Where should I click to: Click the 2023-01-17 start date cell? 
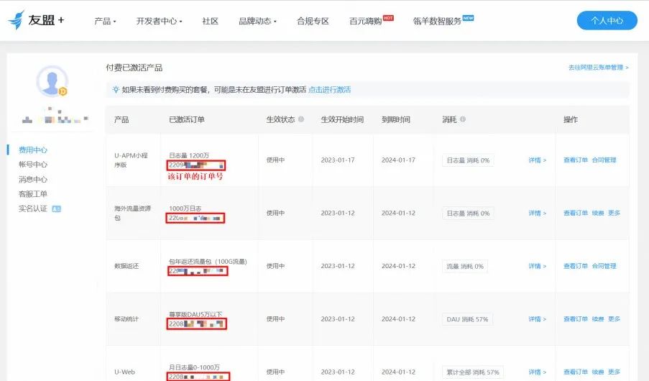[338, 160]
